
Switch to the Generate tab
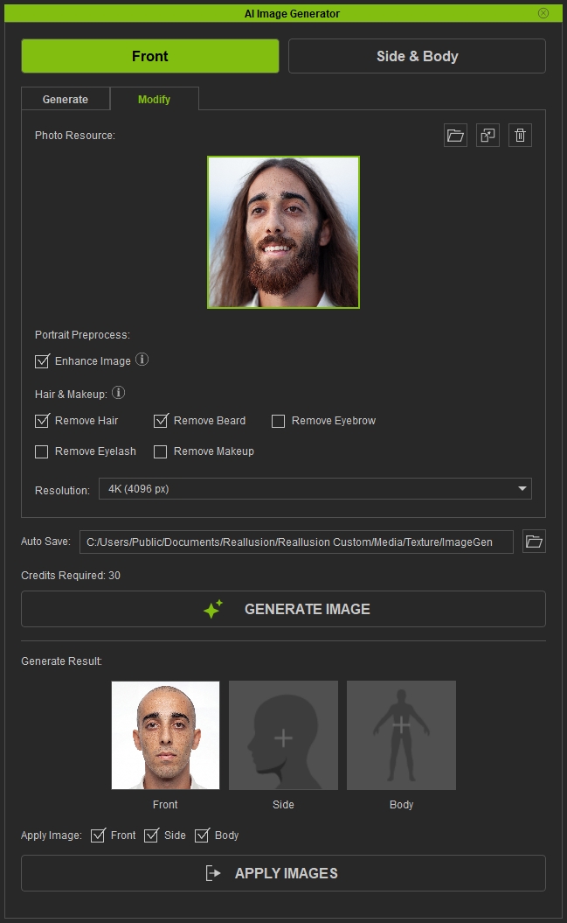tap(66, 100)
